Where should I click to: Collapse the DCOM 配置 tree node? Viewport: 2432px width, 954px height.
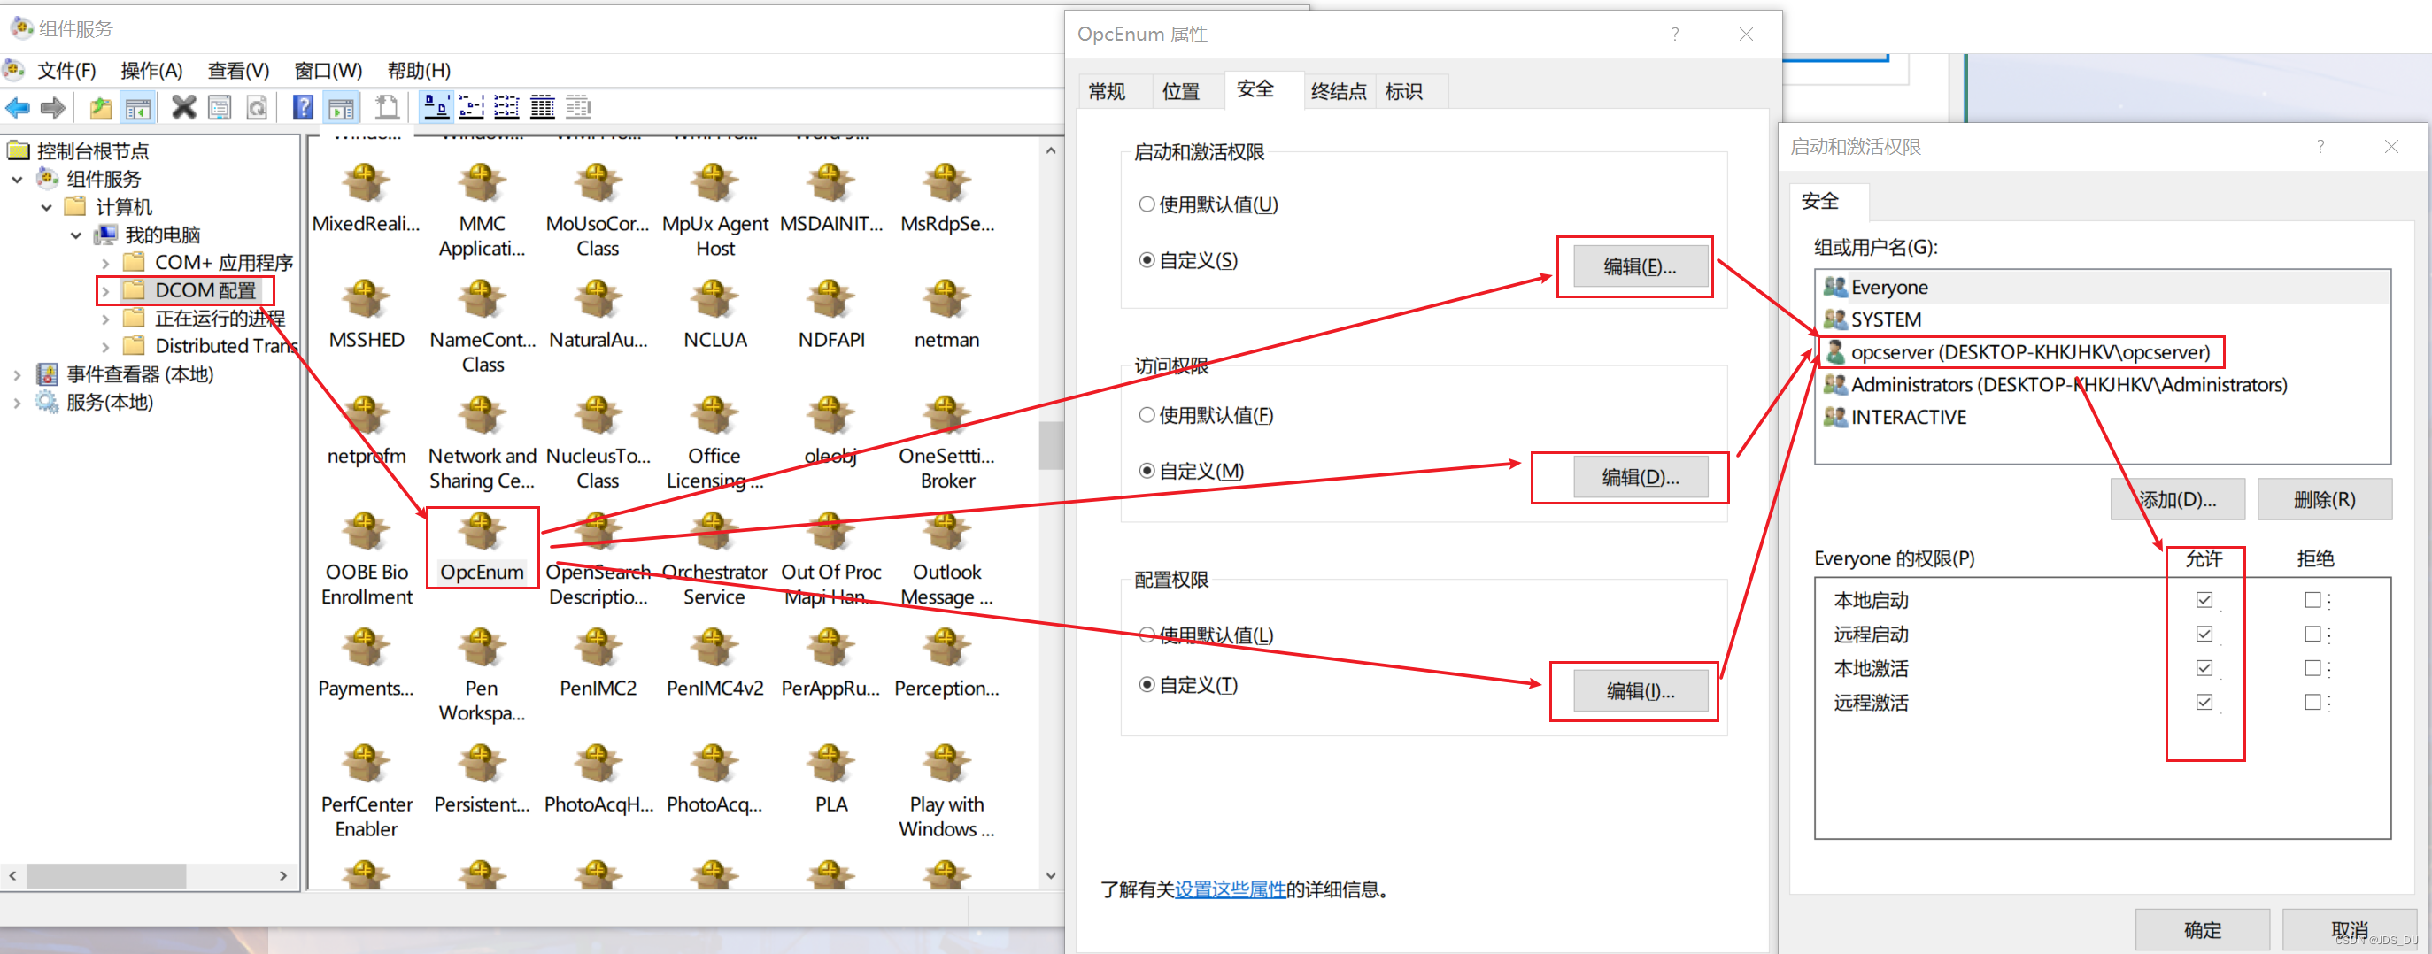(x=105, y=291)
